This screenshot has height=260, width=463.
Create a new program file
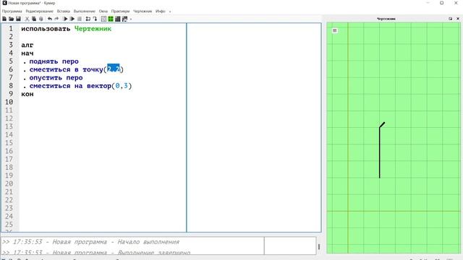[4, 19]
